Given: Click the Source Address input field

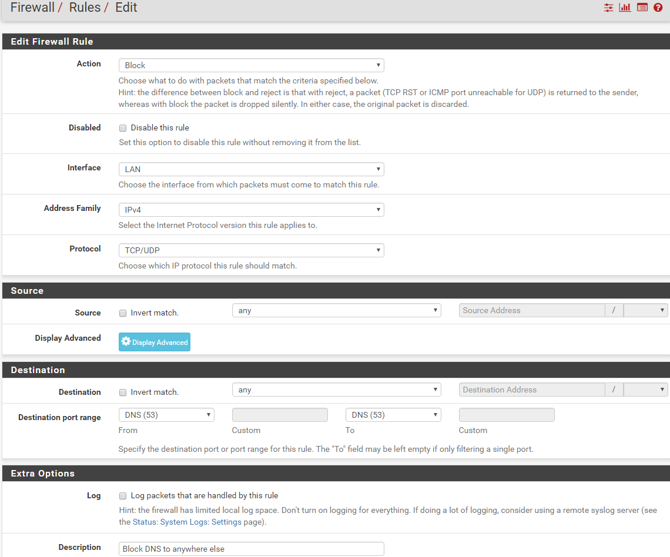Looking at the screenshot, I should tap(532, 311).
